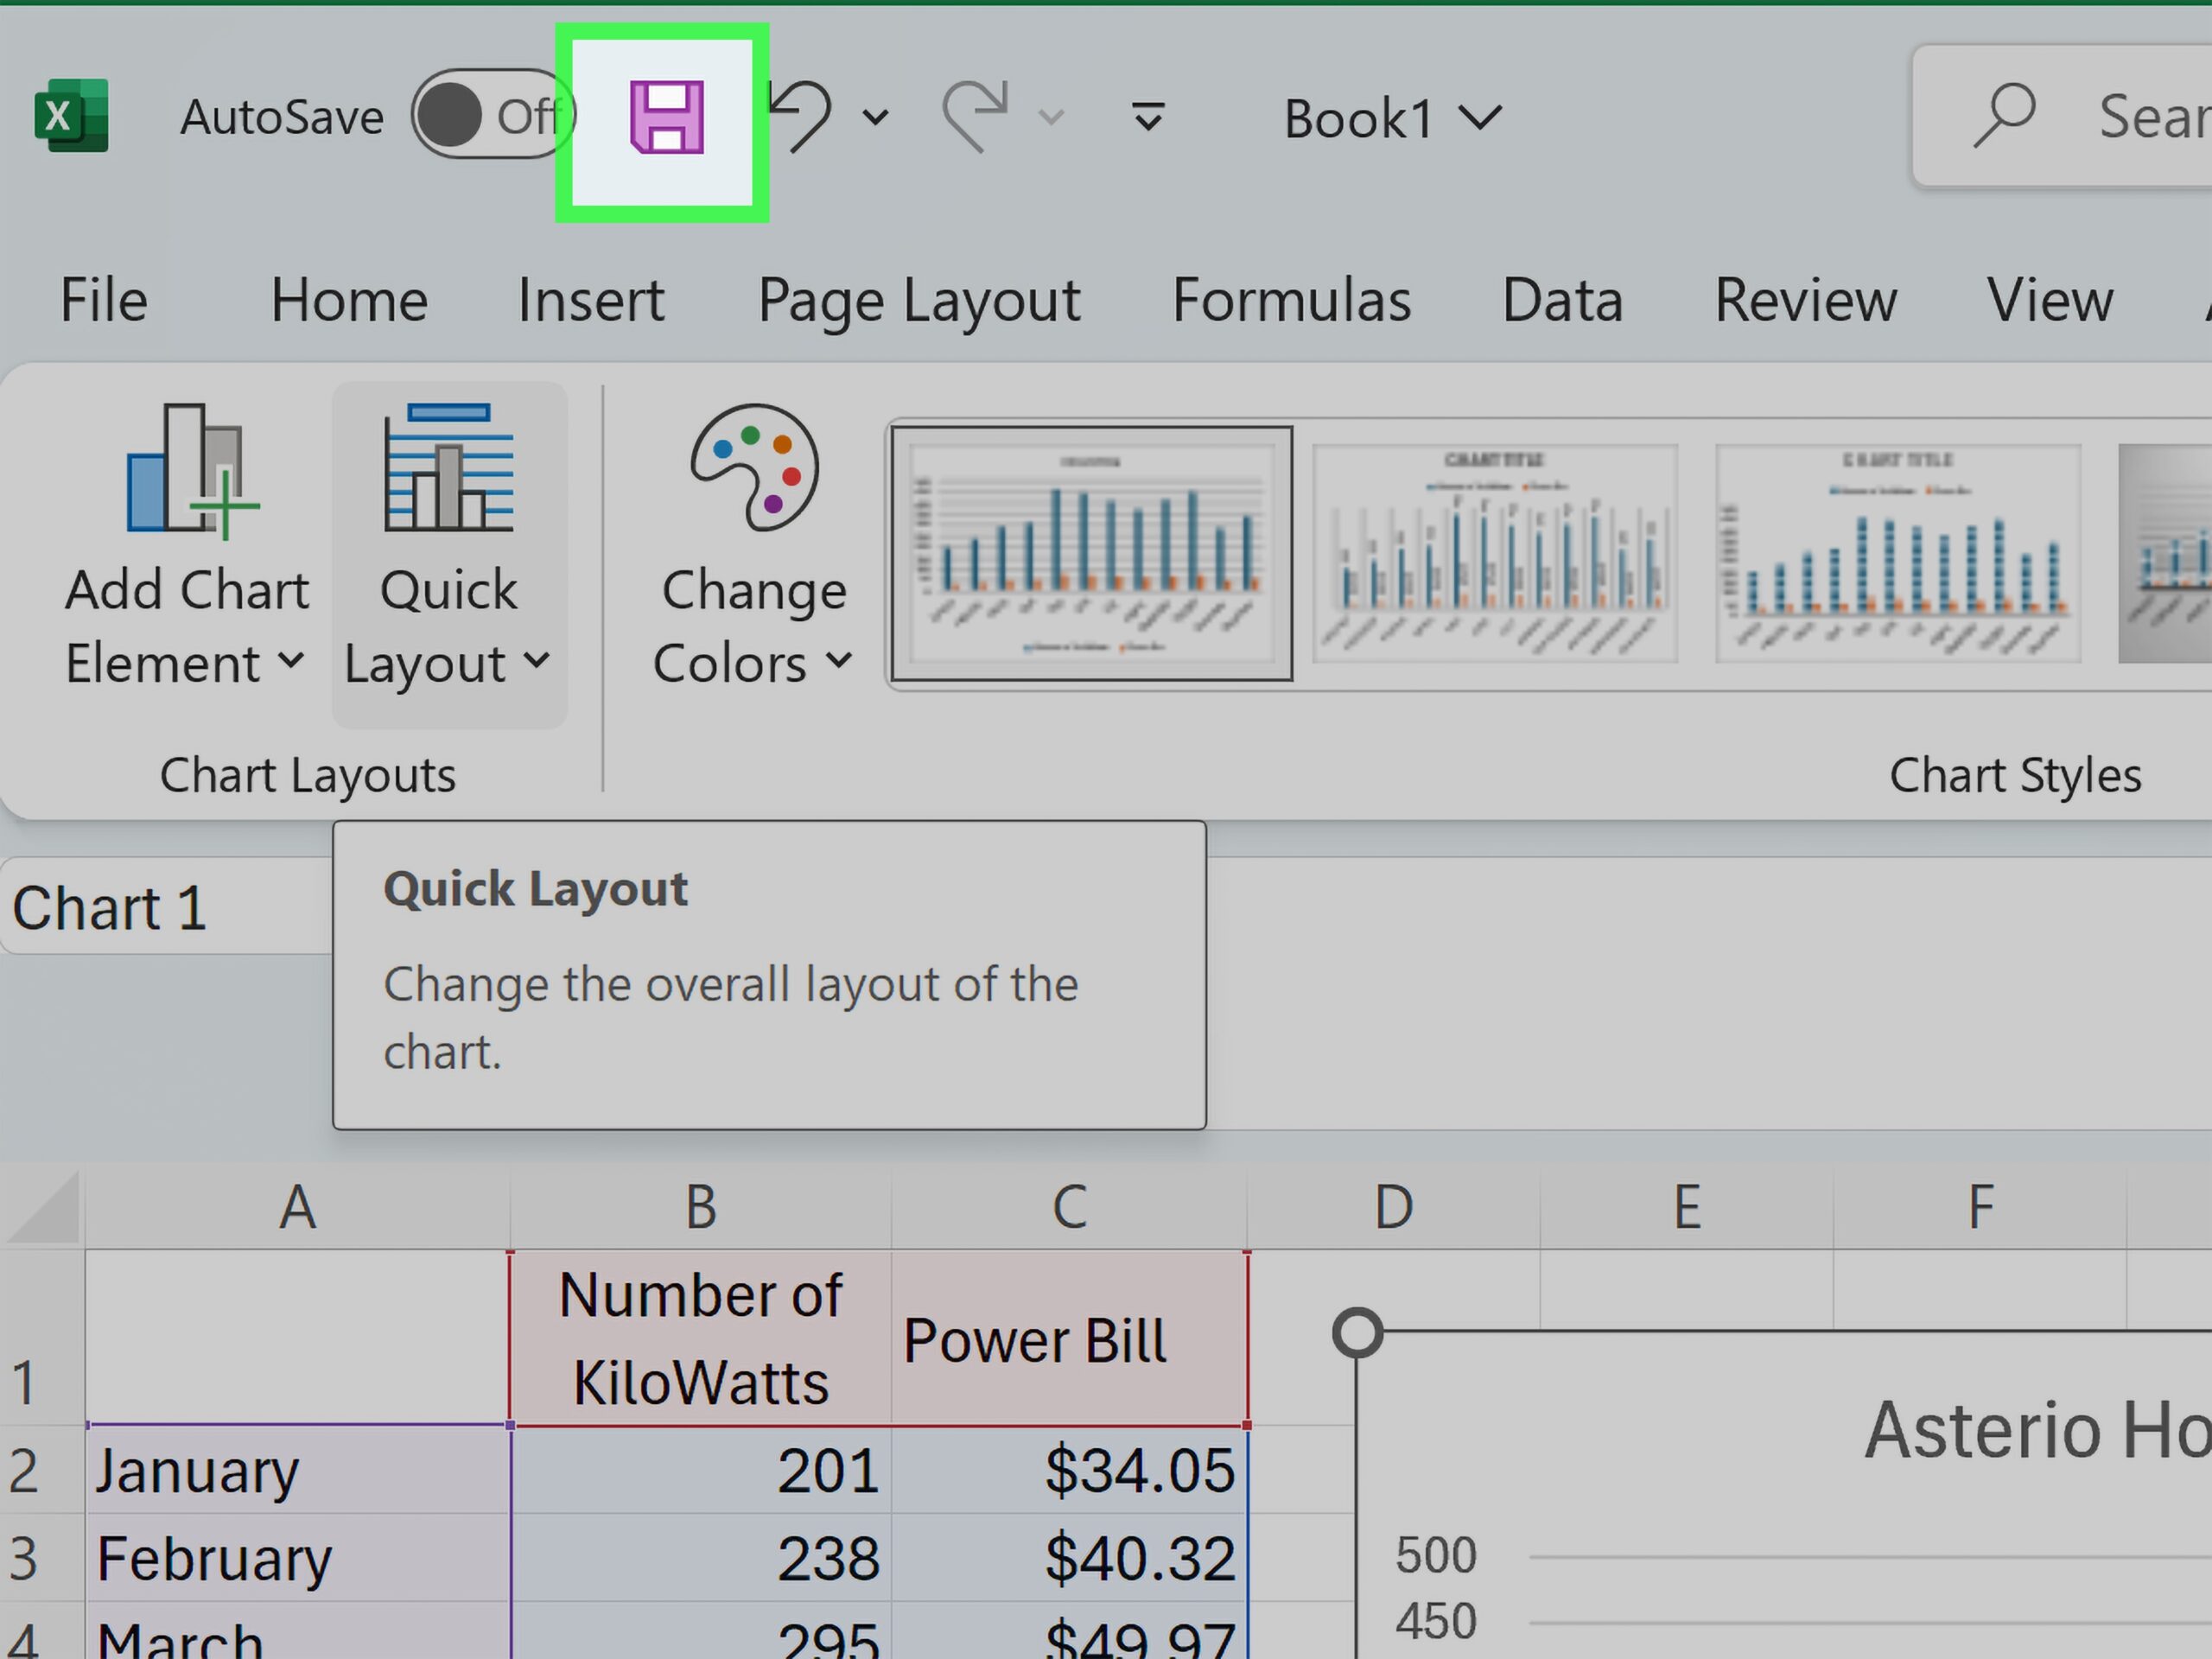Open the Page Layout tab
Screen dimensions: 2212x1659
tap(918, 301)
